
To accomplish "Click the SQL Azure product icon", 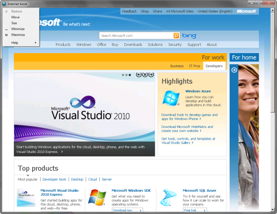I will point(168,197).
